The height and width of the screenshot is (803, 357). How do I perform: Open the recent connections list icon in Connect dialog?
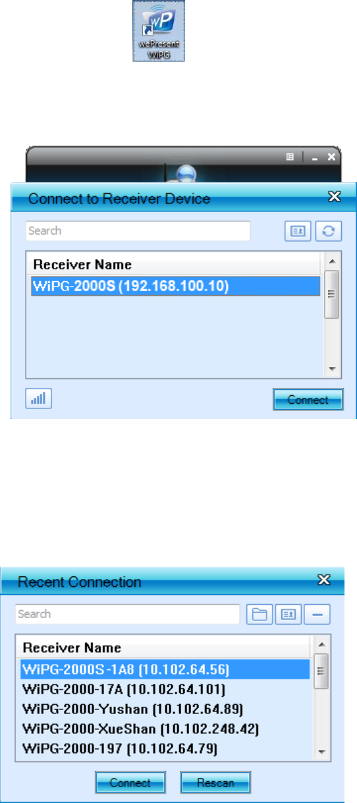pyautogui.click(x=298, y=231)
